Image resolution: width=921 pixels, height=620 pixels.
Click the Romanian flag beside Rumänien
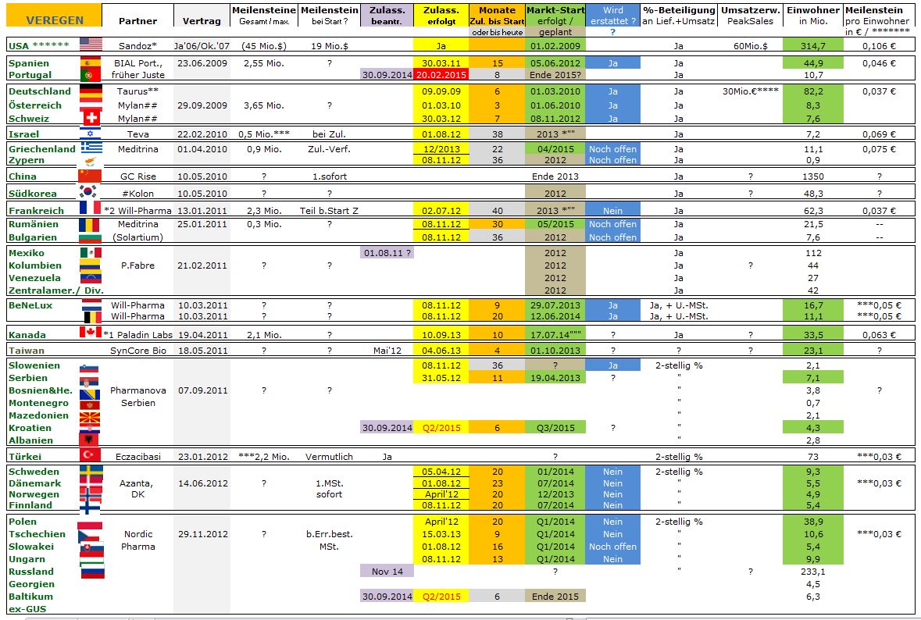click(x=89, y=225)
